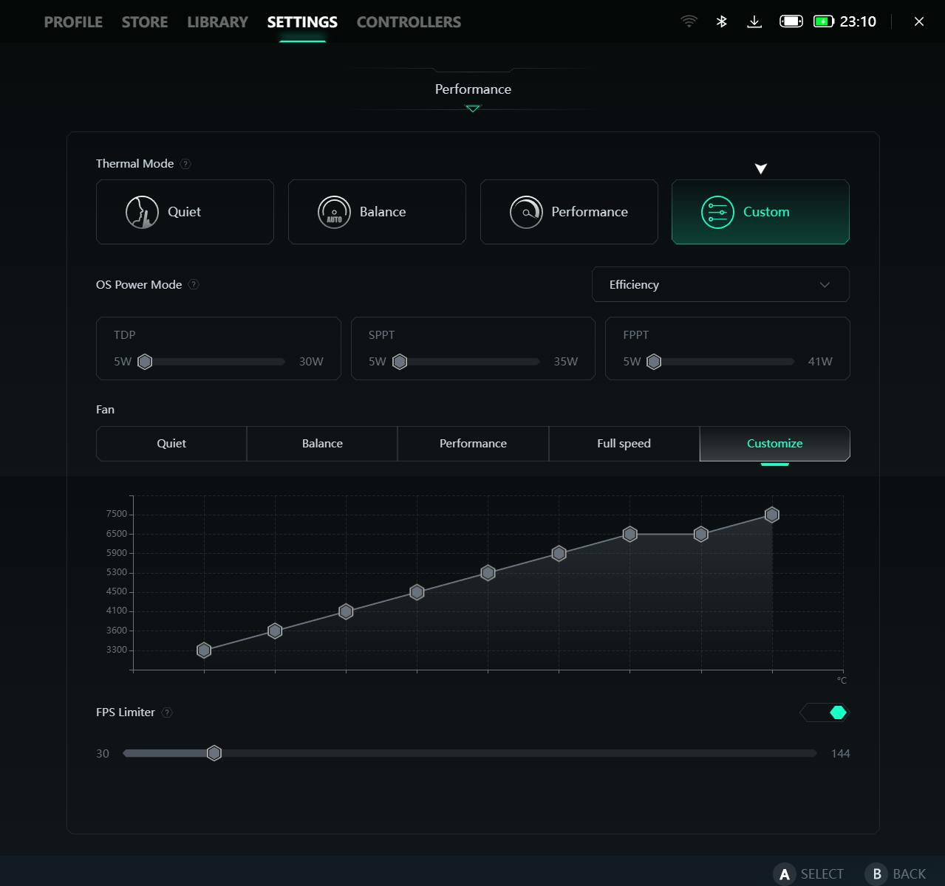Open the OS Power Mode Efficiency dropdown

(720, 285)
